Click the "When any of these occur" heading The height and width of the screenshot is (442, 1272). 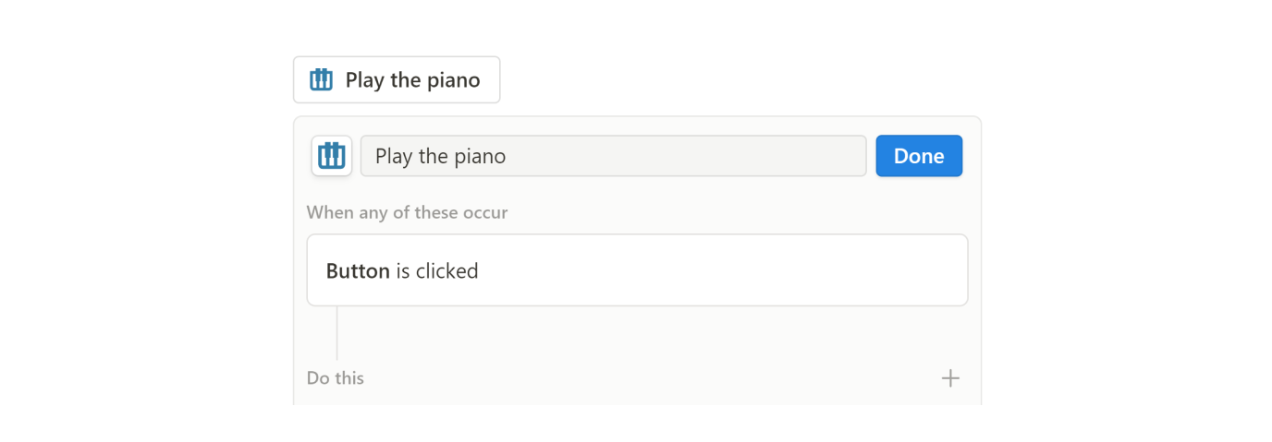pos(407,212)
